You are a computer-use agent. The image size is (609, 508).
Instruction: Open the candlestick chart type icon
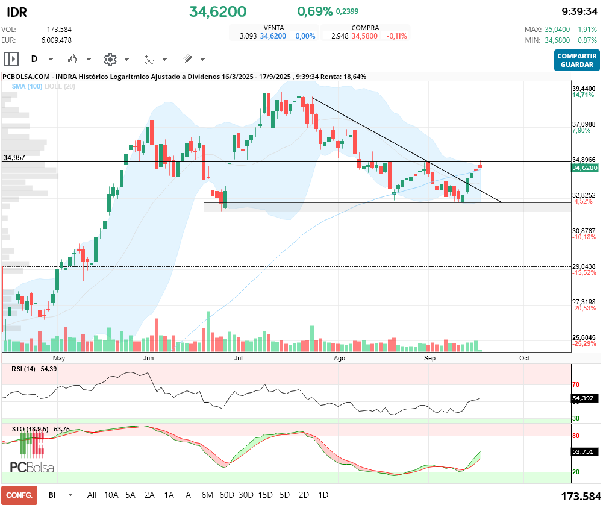point(72,60)
